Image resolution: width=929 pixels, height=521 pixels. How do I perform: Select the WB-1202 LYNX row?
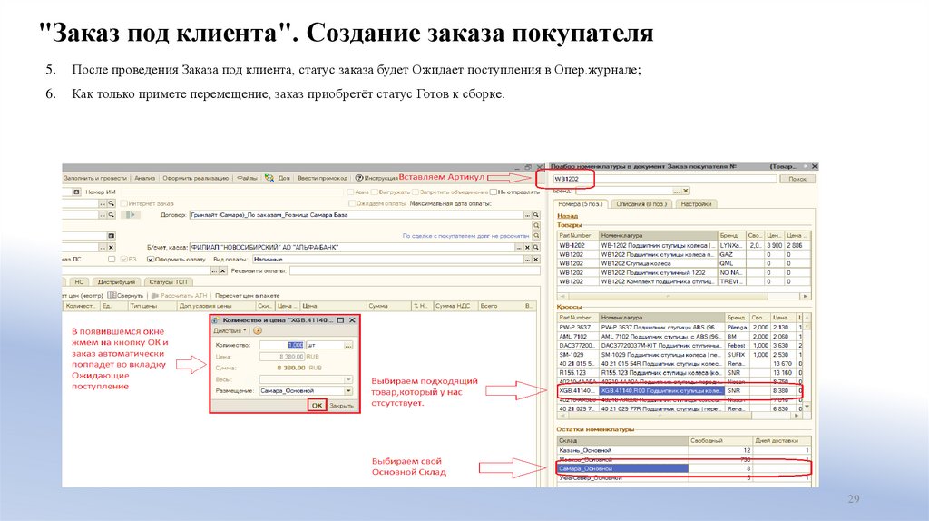coord(684,245)
